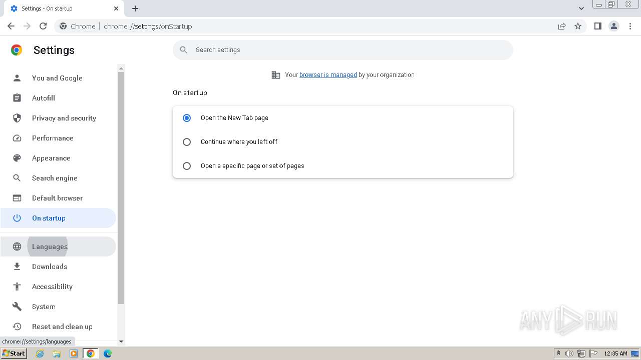Viewport: 641px width, 360px height.
Task: Open Default browser settings
Action: pyautogui.click(x=58, y=198)
